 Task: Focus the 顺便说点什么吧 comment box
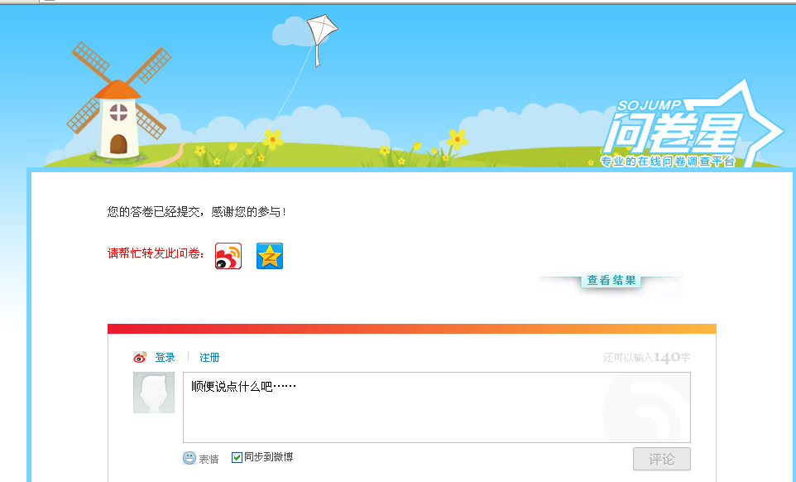(x=437, y=407)
